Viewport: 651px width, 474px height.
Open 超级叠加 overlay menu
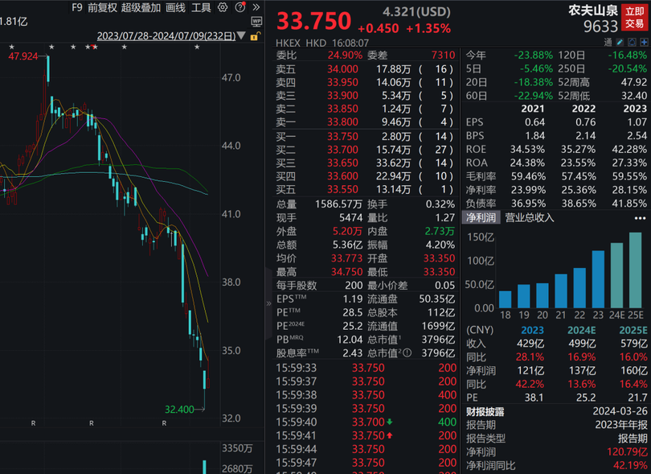point(141,7)
